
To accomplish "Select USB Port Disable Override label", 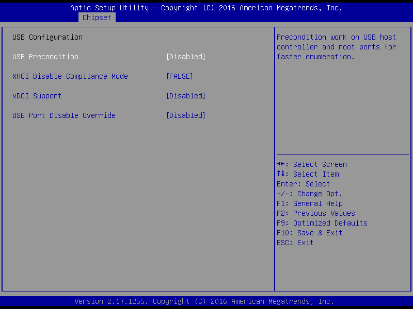I will pos(64,115).
